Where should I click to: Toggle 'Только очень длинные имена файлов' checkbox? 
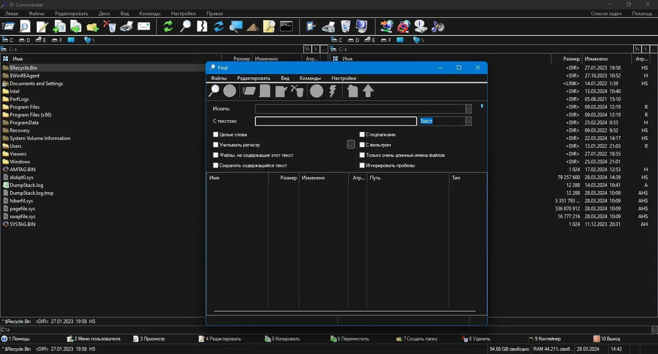click(362, 155)
